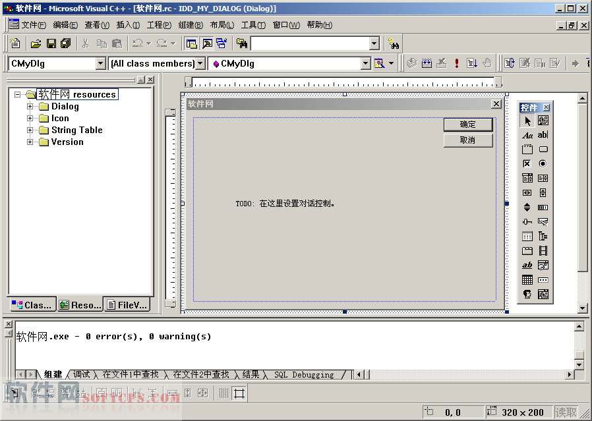Expand the Icon resource folder
The height and width of the screenshot is (421, 592).
[30, 118]
